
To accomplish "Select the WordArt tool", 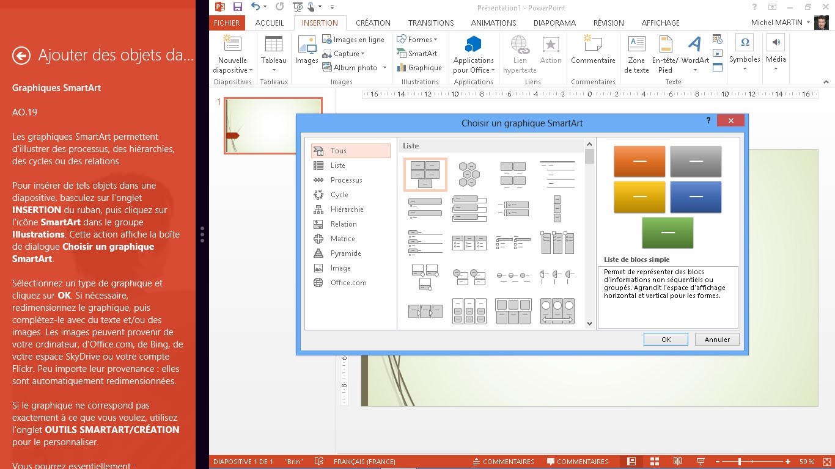I will click(x=695, y=53).
